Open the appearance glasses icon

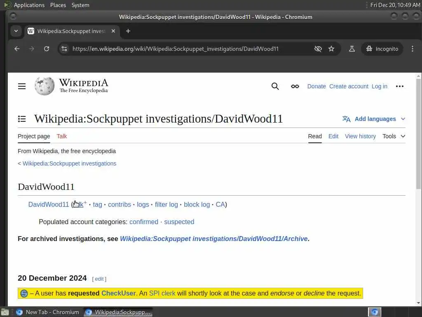[295, 86]
